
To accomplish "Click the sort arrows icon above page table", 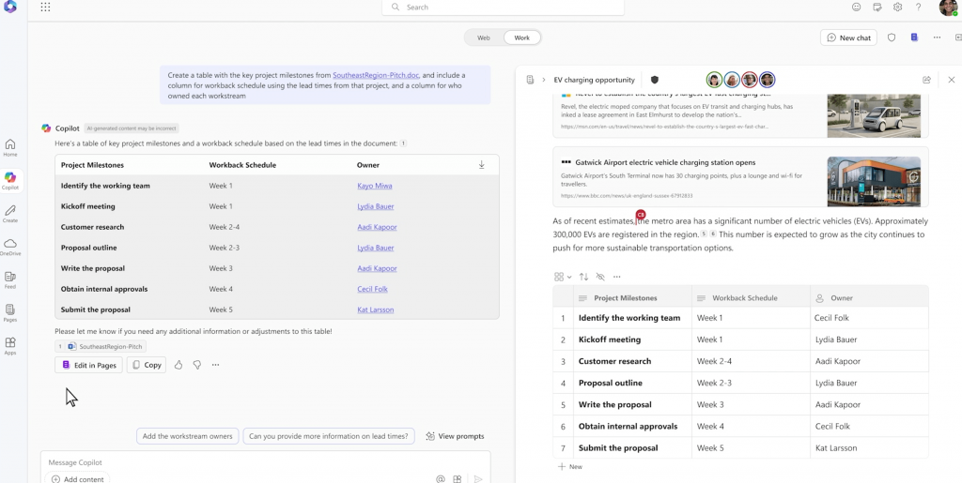I will coord(583,277).
